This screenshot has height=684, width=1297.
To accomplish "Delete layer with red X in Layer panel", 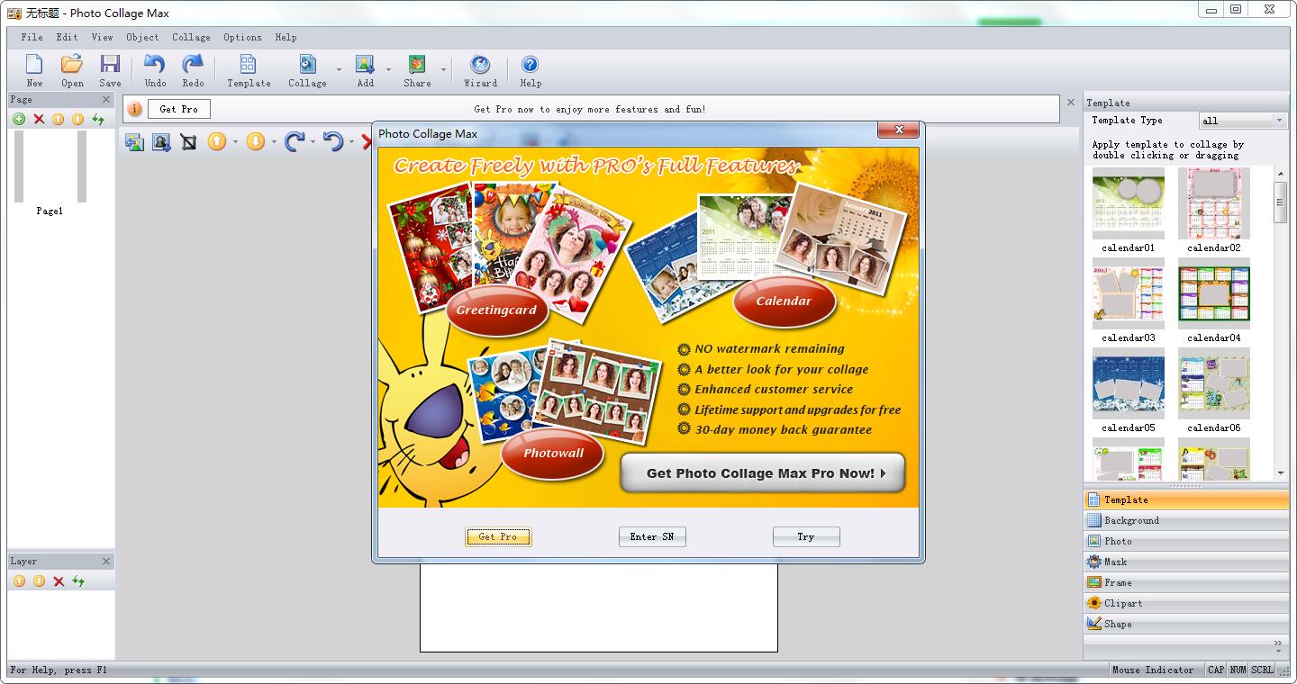I will (59, 581).
